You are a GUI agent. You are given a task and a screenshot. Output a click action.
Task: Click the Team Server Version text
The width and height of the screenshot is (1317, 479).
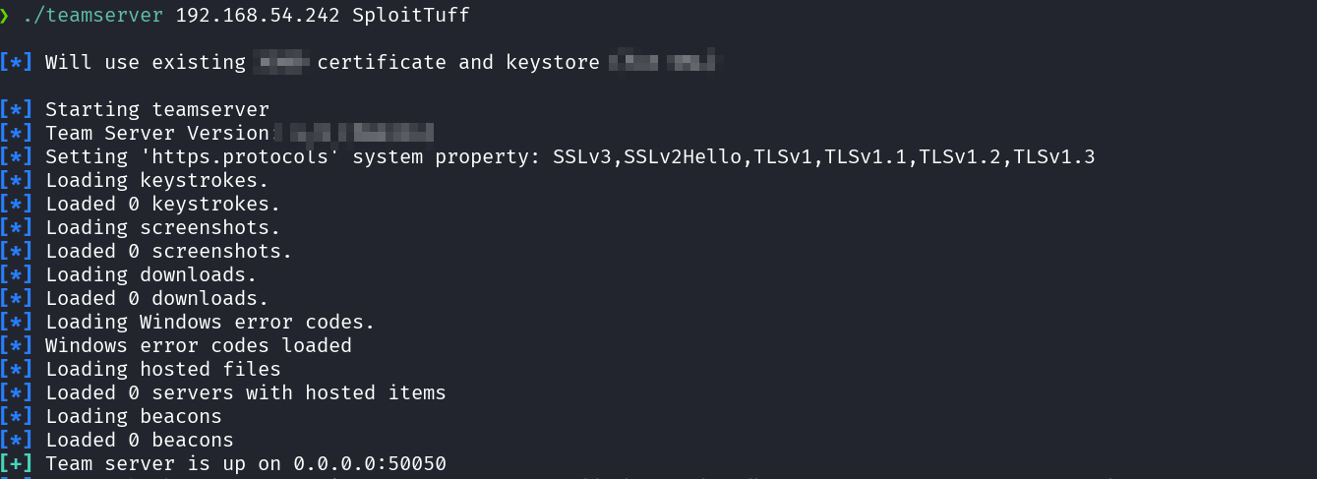point(156,133)
